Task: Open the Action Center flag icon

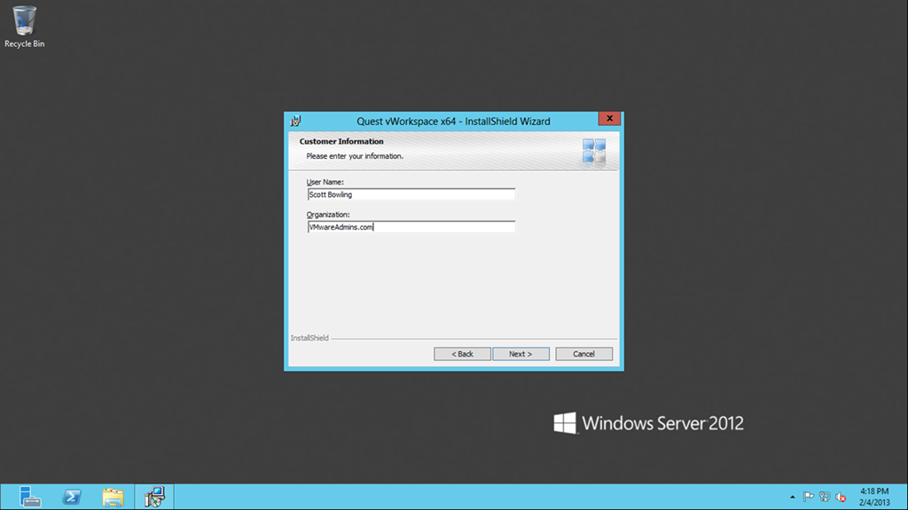Action: [x=809, y=497]
